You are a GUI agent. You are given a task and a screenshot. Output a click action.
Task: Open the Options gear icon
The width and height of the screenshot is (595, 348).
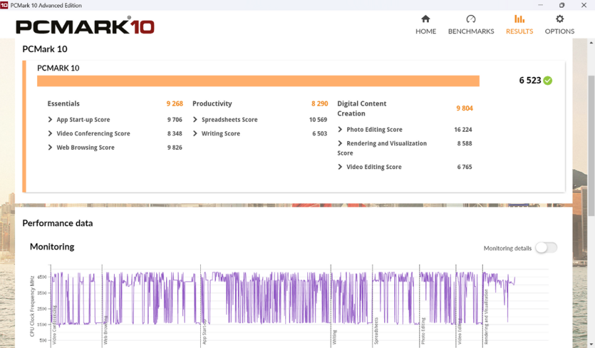[560, 19]
